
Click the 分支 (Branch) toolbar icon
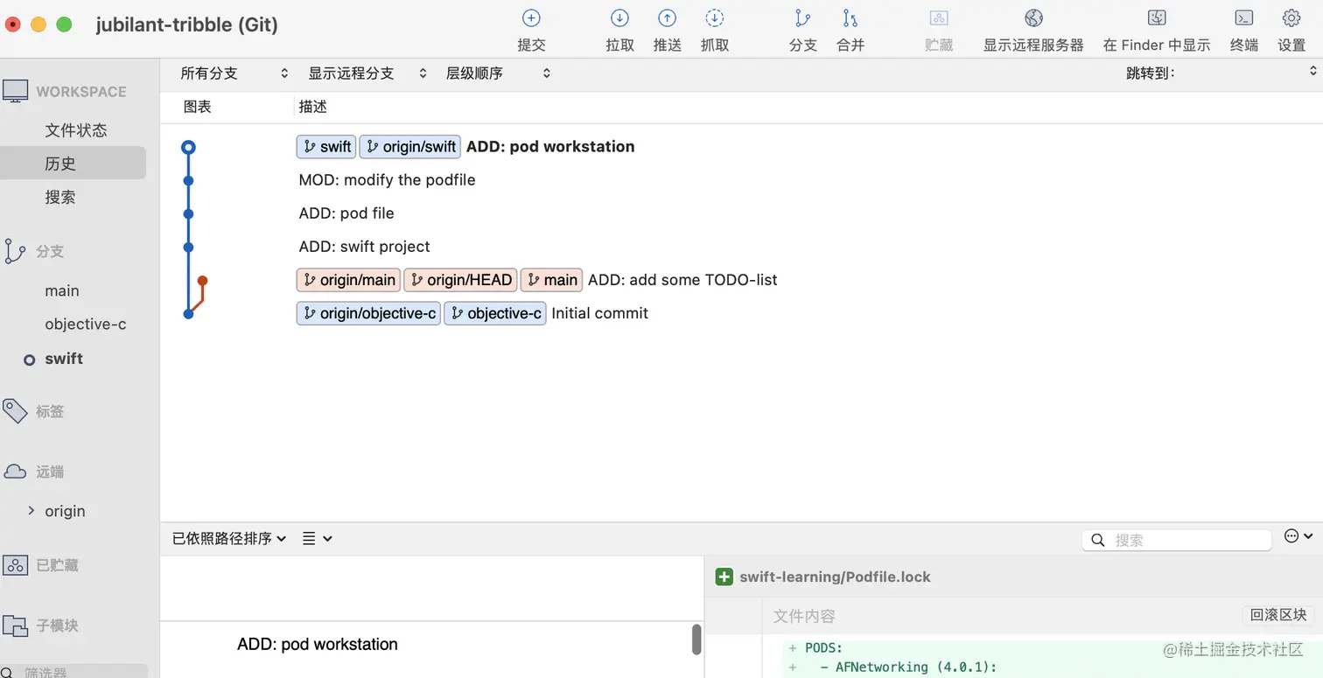tap(802, 18)
